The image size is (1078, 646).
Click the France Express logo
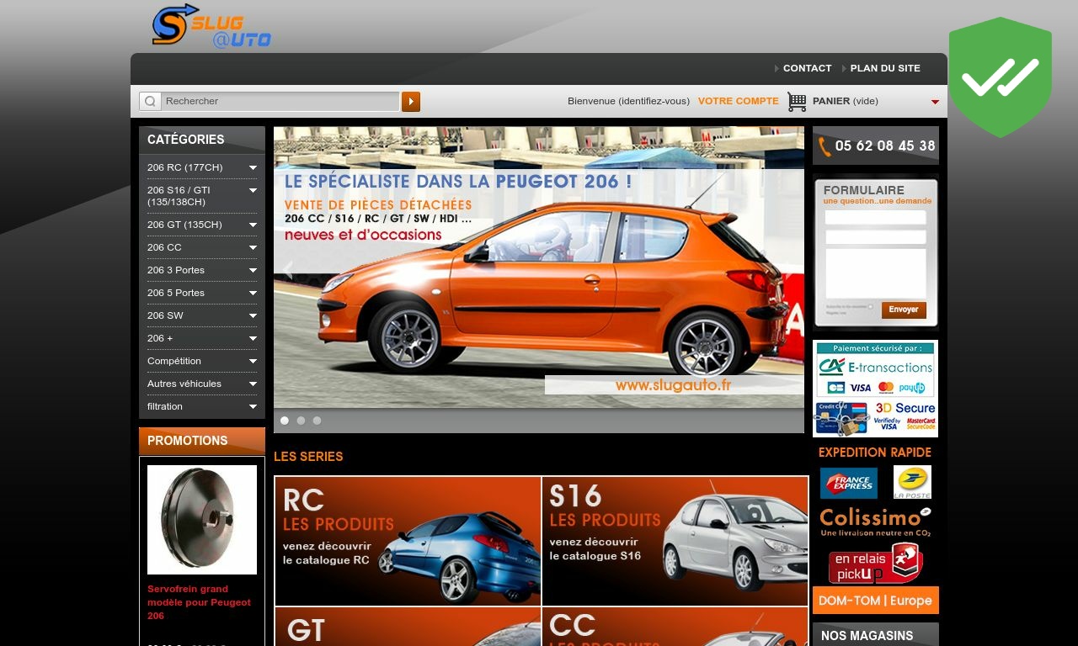click(849, 484)
